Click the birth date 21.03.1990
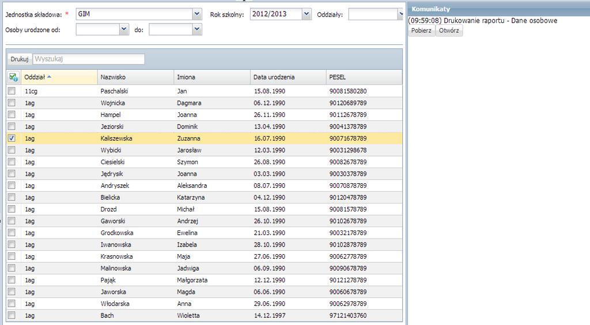Viewport: 590px width, 325px height. pyautogui.click(x=270, y=232)
